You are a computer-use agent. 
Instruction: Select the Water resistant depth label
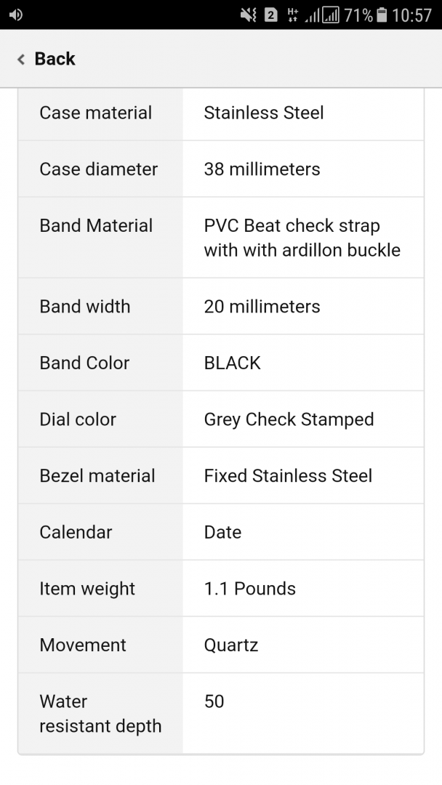[100, 714]
